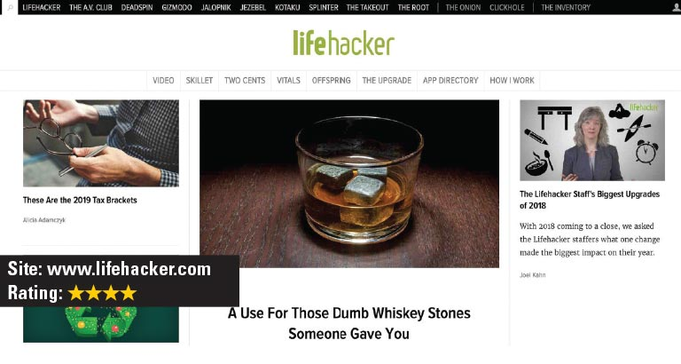
Task: Click the whiskey glass feature image
Action: [x=349, y=184]
